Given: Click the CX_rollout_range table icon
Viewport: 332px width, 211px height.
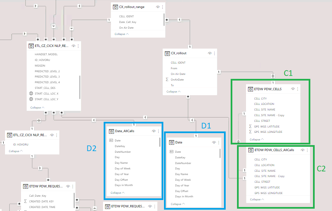Looking at the screenshot, I should [x=115, y=7].
